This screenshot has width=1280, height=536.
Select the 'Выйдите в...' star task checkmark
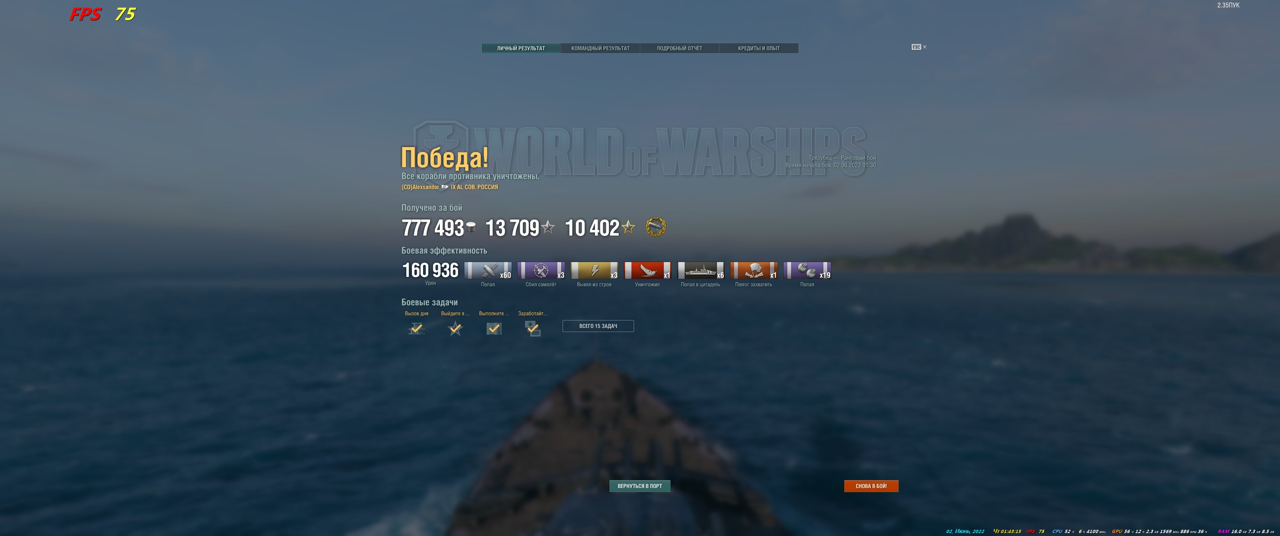pyautogui.click(x=455, y=328)
